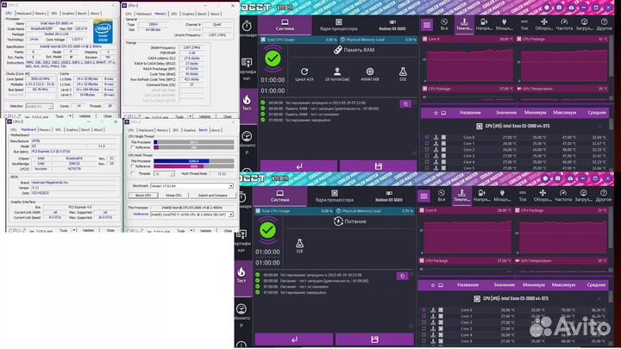This screenshot has width=621, height=349.
Task: Enable the Threads checkbox in CPU-Z Bench
Action: [133, 173]
